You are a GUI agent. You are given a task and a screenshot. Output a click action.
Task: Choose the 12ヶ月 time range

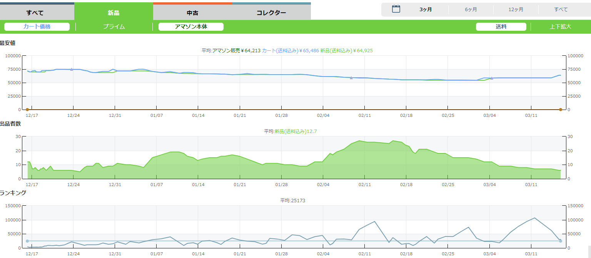516,10
